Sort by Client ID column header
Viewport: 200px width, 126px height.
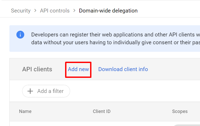pos(102,111)
